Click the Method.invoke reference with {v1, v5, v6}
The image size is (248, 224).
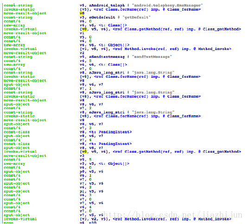[x=172, y=49]
